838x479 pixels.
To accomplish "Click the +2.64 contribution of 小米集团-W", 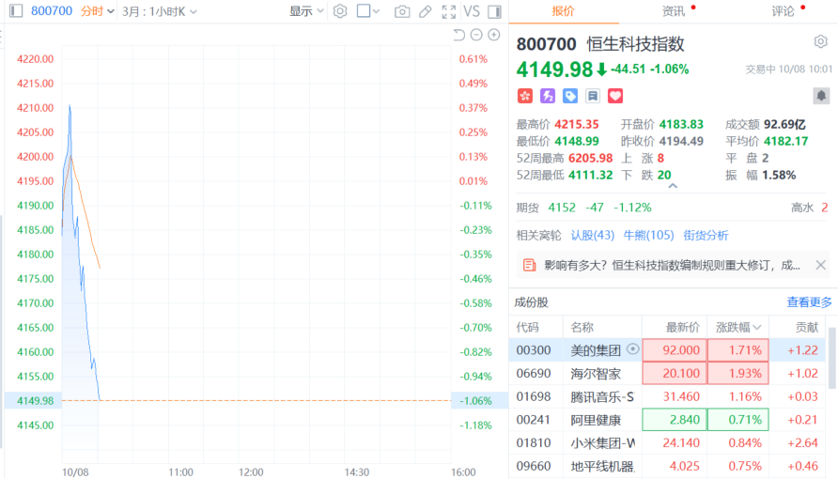I will point(802,442).
